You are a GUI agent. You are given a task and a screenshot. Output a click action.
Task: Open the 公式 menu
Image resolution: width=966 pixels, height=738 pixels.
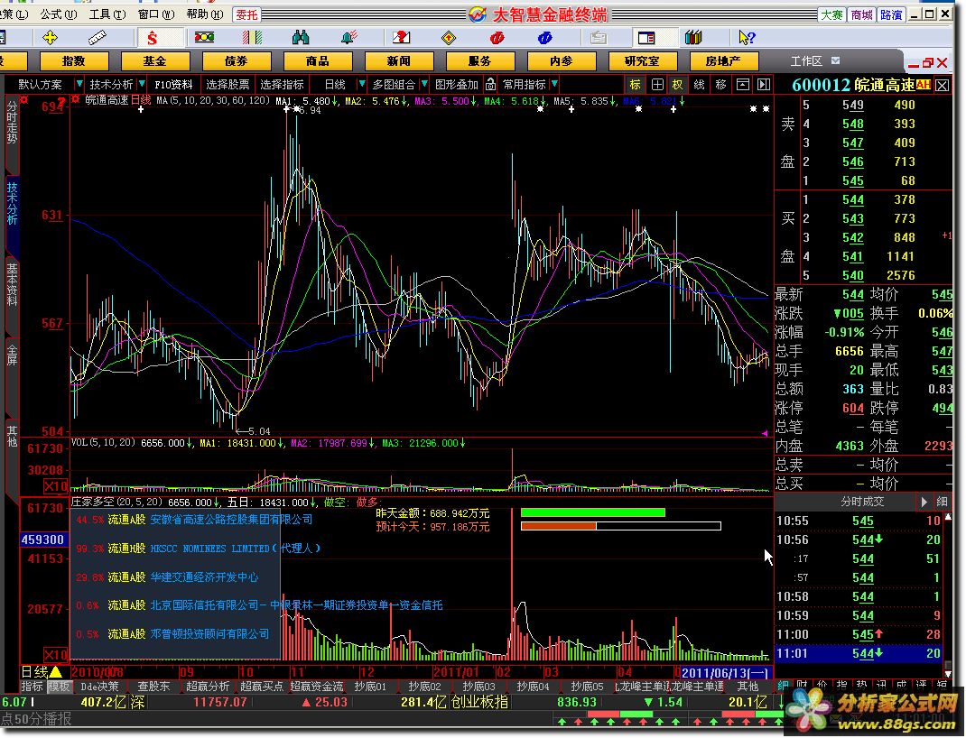(59, 14)
